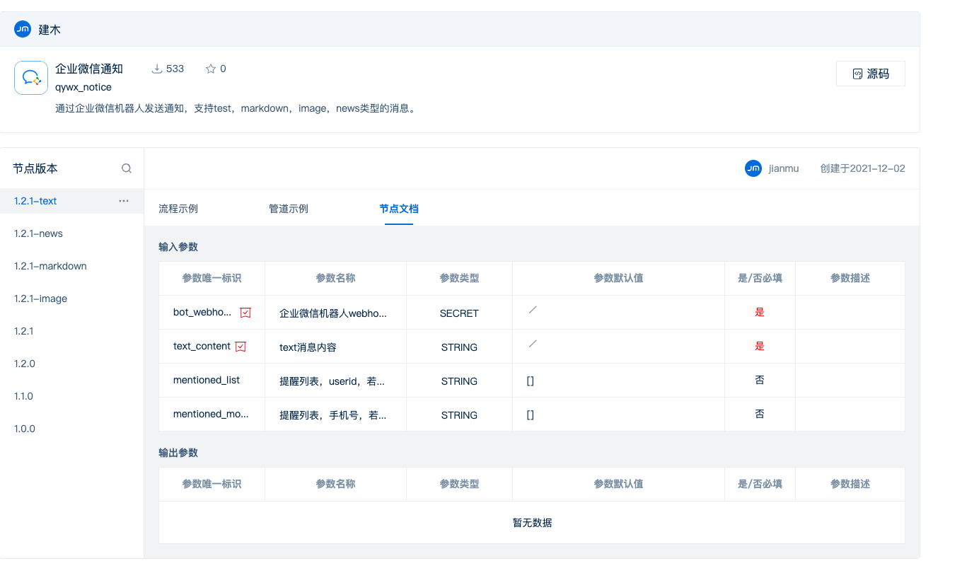Select version 1.0.0

tap(24, 429)
